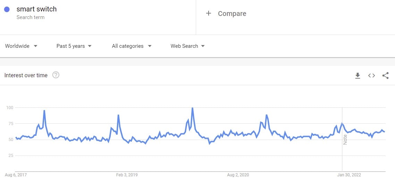Click the Search term subtitle text
This screenshot has height=185, width=395.
point(31,17)
